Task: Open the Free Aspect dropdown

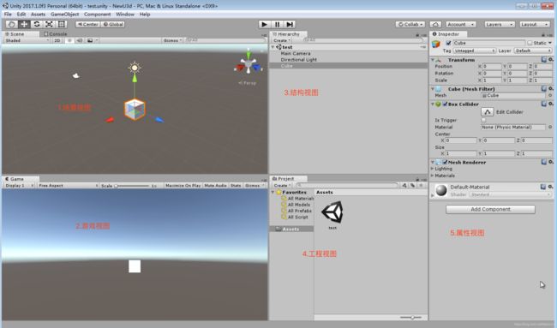Action: pos(68,185)
